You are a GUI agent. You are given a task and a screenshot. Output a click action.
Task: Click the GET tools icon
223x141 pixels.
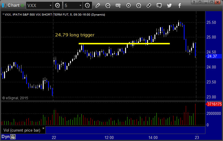click(x=118, y=5)
